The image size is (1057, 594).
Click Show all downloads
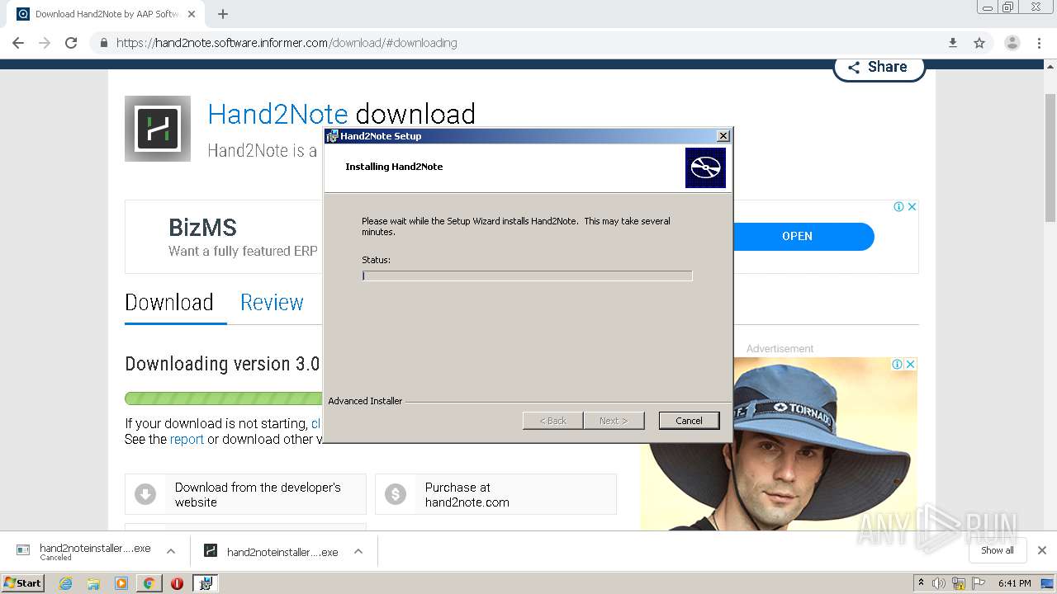click(998, 550)
